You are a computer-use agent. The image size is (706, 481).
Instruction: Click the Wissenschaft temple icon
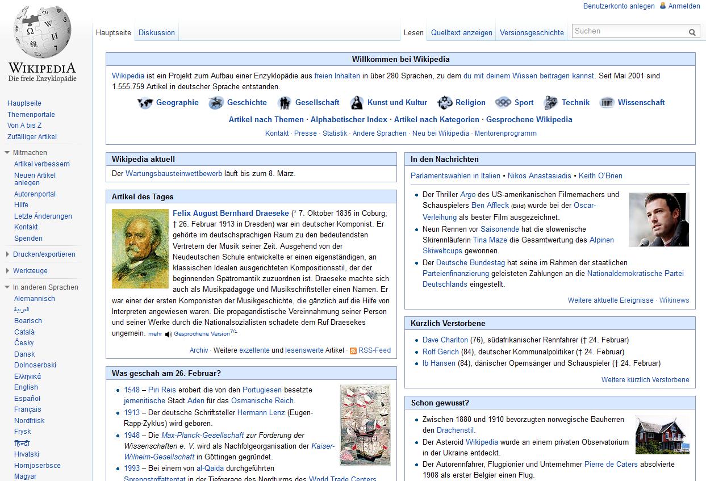607,103
